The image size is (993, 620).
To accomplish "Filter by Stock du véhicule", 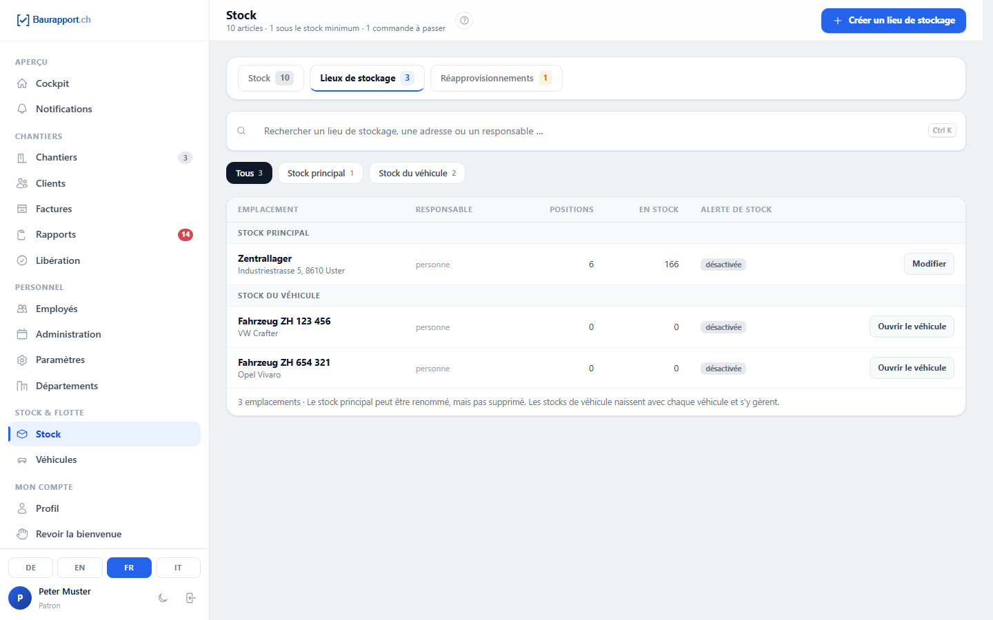I will [417, 173].
